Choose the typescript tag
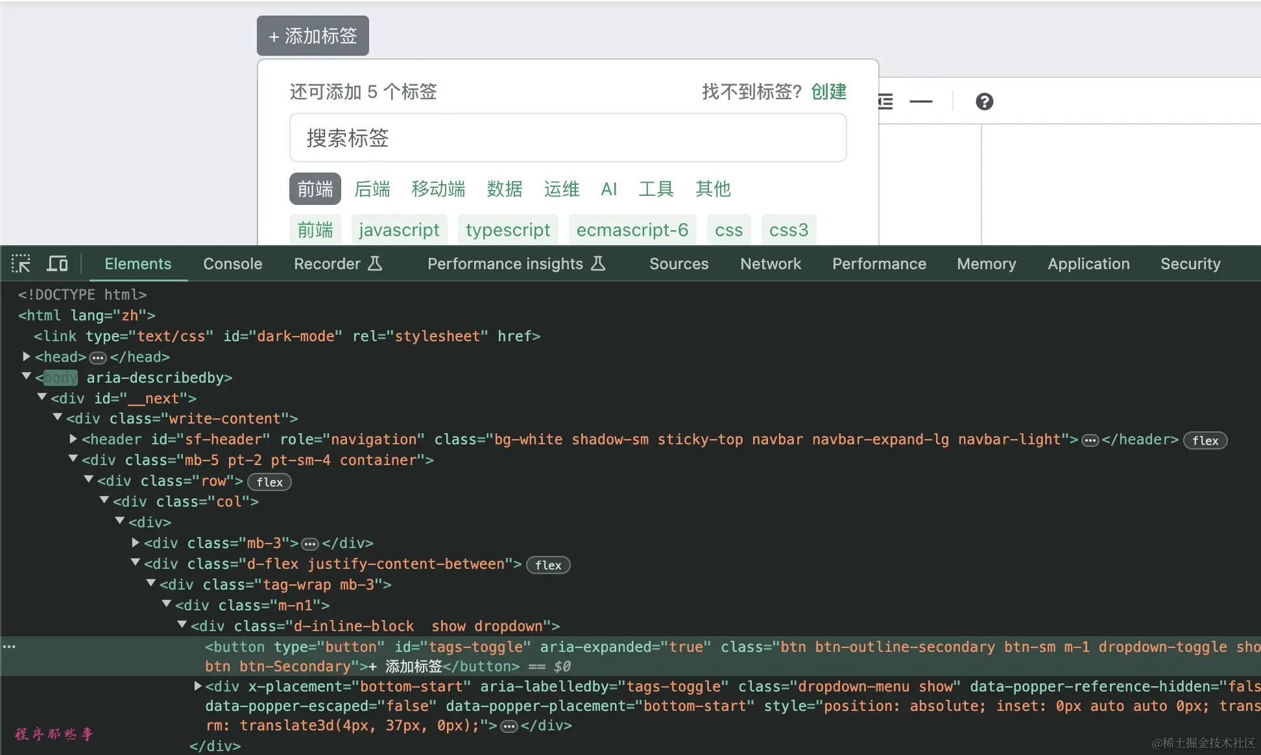Viewport: 1261px width, 755px height. (x=507, y=230)
